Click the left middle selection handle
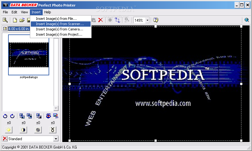This screenshot has width=252, height=151. [69, 84]
